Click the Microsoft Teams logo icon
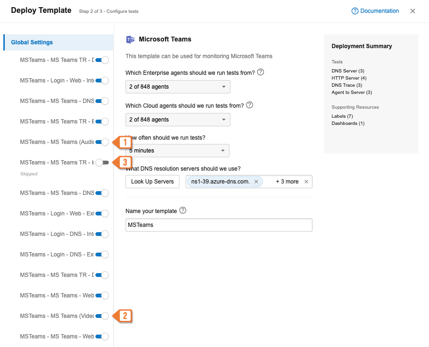Screen dimensions: 429x347 point(130,40)
